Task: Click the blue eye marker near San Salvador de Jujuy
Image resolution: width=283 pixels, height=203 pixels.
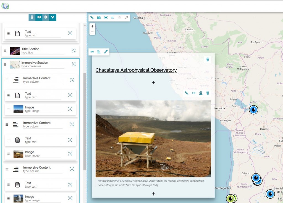Action: (x=270, y=194)
